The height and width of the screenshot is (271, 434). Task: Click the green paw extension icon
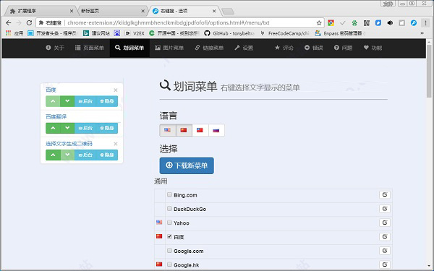[354, 23]
